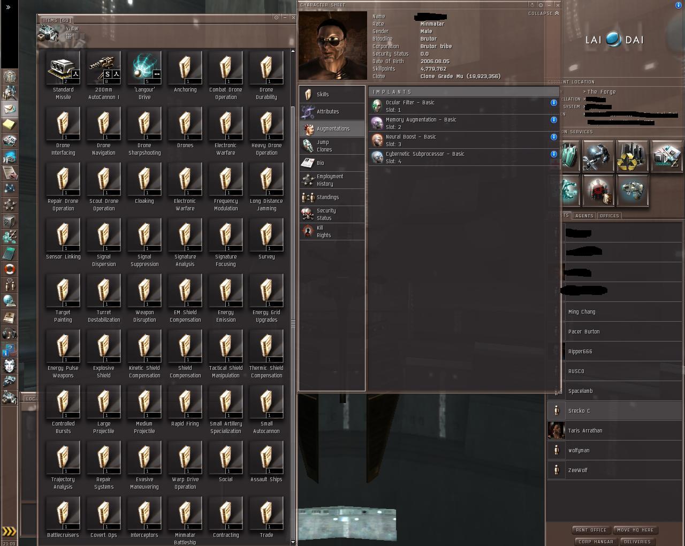Switch Items window to details view
The image size is (685, 546).
click(x=75, y=36)
